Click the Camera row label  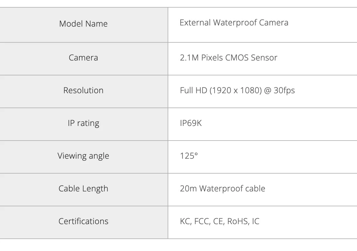[84, 58]
